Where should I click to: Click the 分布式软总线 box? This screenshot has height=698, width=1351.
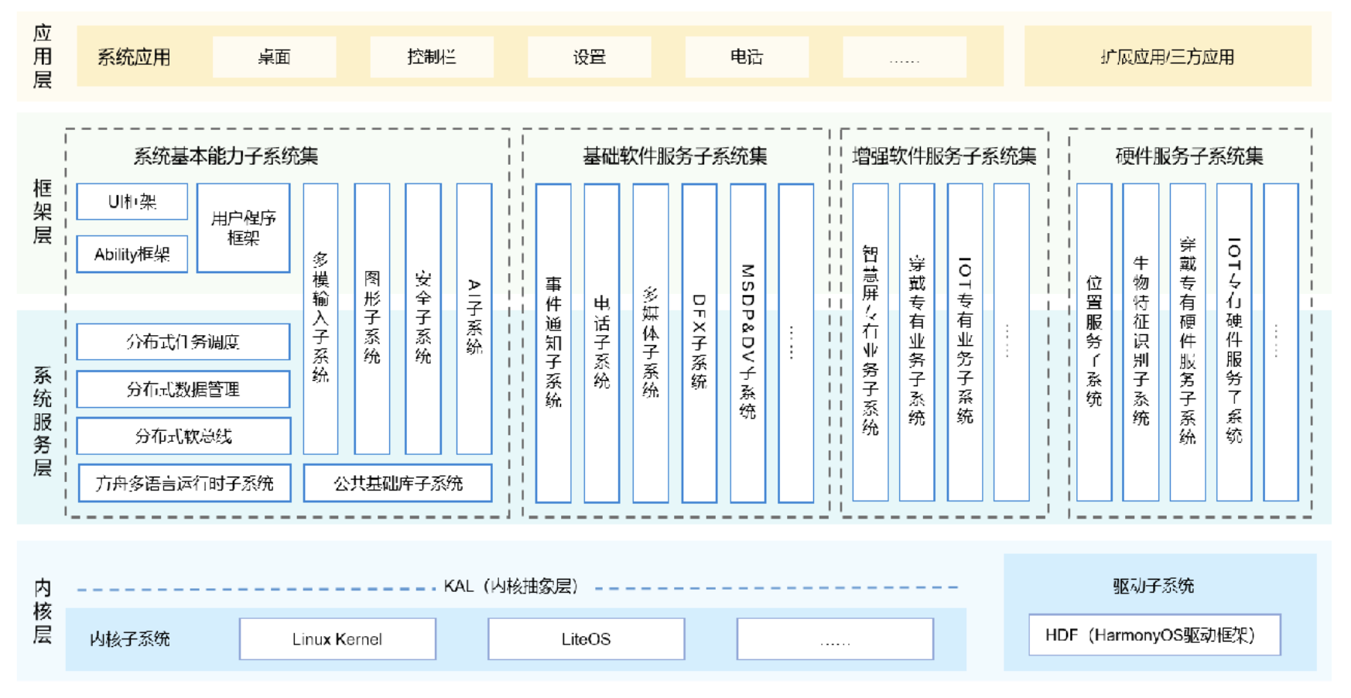click(183, 436)
